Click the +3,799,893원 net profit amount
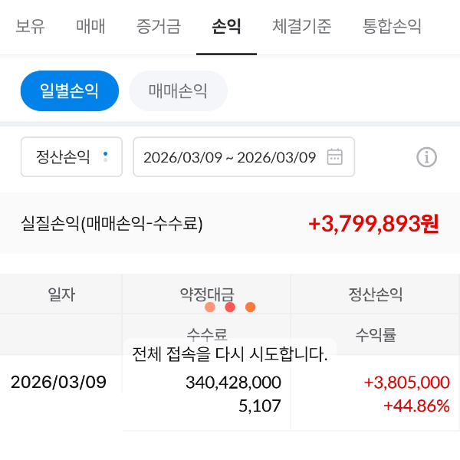The height and width of the screenshot is (460, 460). (x=373, y=224)
